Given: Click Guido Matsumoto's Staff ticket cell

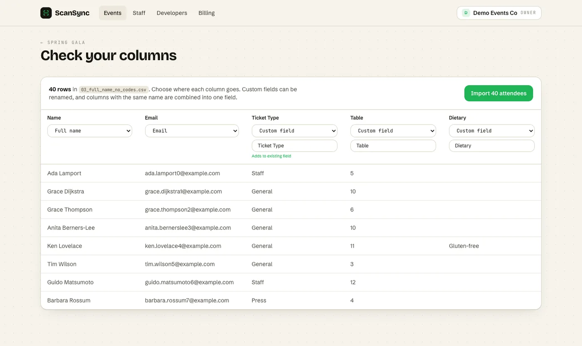Looking at the screenshot, I should coord(258,282).
